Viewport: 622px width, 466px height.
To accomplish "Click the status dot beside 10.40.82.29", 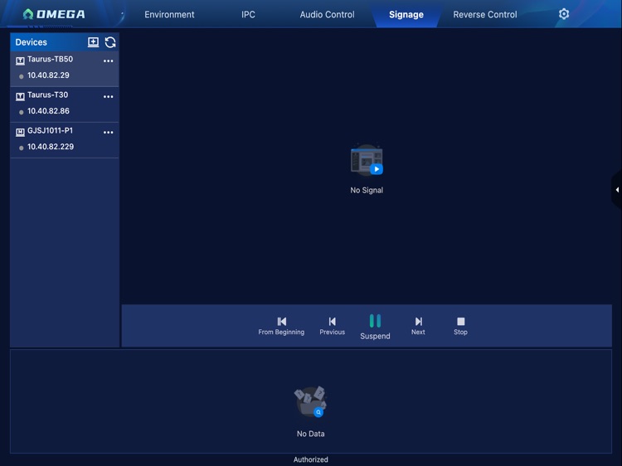I will [21, 76].
